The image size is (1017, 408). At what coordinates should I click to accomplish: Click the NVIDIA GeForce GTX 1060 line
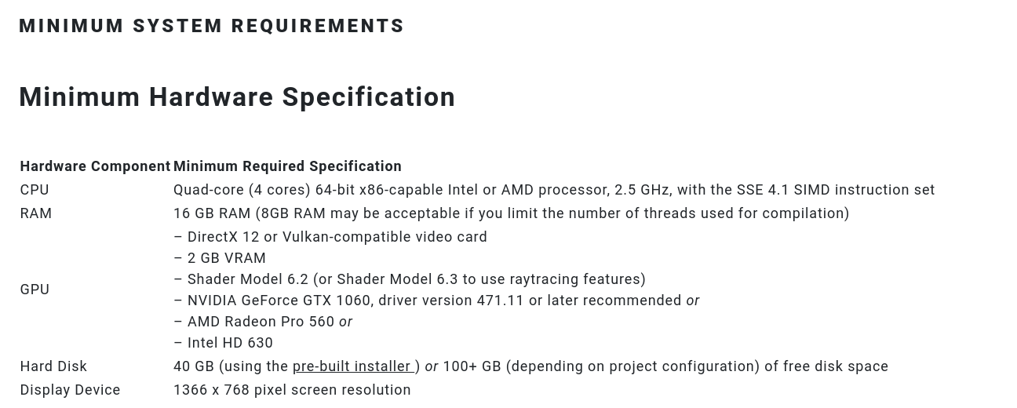pyautogui.click(x=436, y=301)
